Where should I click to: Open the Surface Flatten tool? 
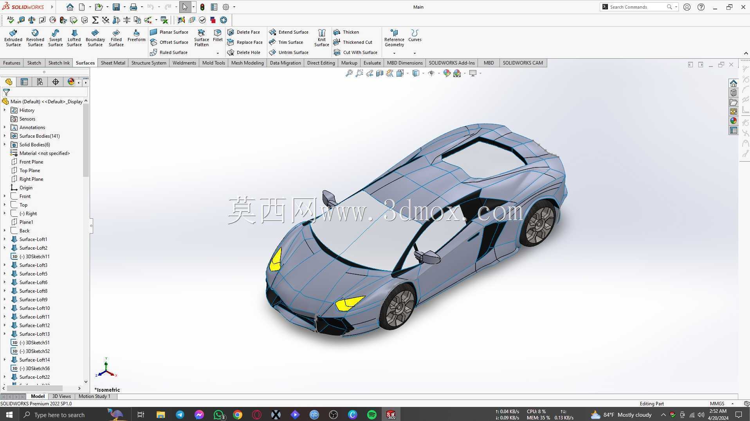[202, 38]
